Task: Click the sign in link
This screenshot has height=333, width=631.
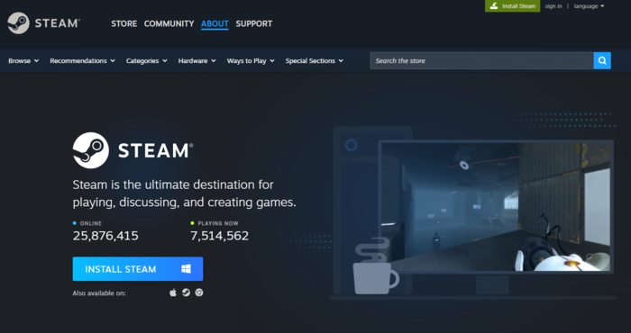Action: click(553, 6)
